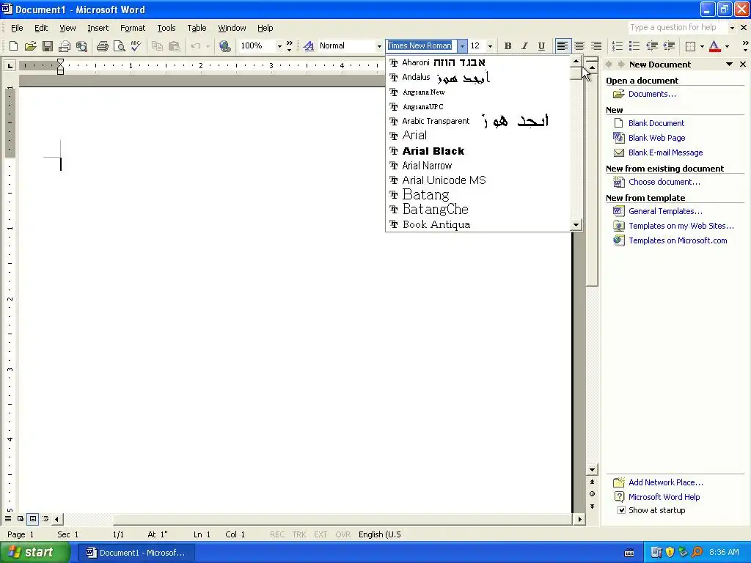The height and width of the screenshot is (563, 751).
Task: Open the Zoom 100% dropdown arrow
Action: tap(279, 46)
